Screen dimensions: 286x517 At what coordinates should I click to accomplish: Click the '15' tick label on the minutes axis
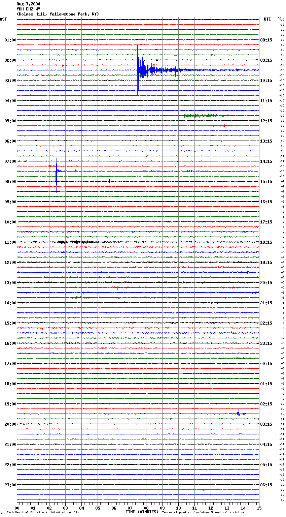coord(259,508)
